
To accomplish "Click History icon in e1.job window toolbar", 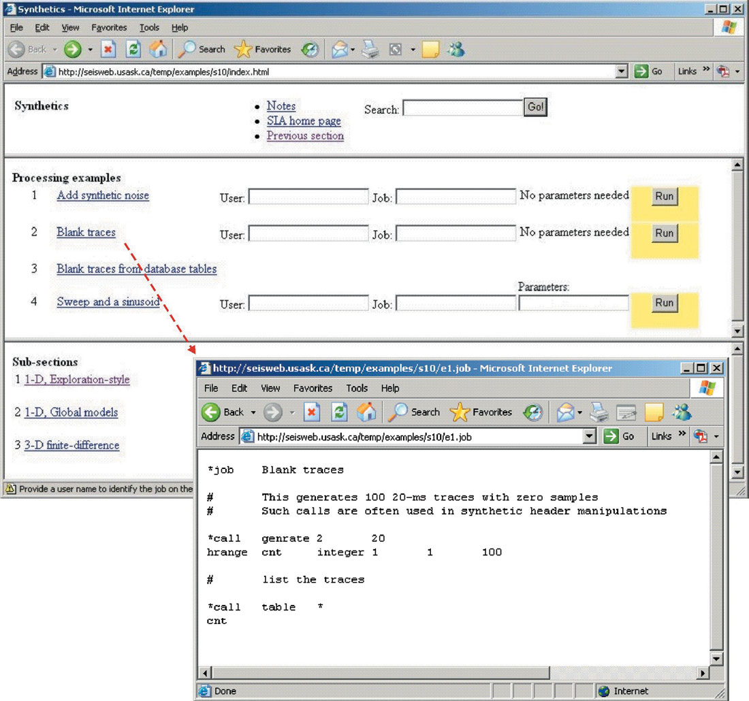I will click(x=532, y=412).
